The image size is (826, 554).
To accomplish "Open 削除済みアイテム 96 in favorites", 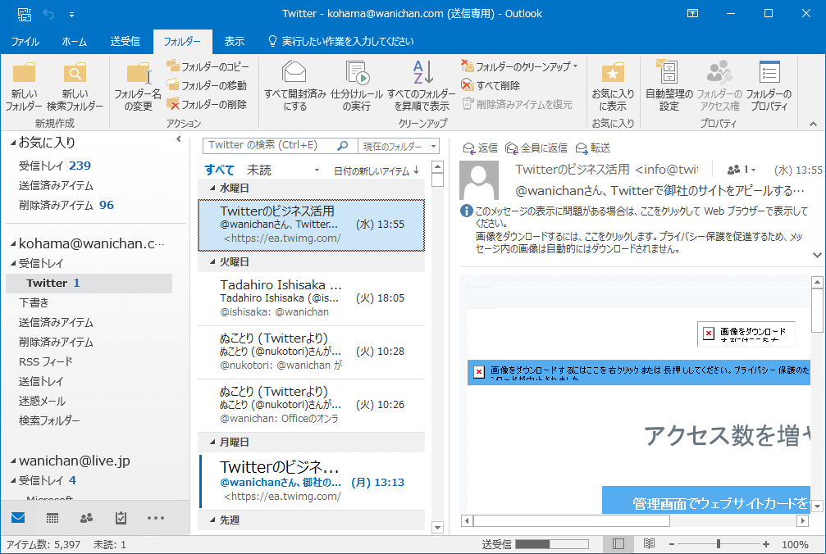I will [x=66, y=205].
